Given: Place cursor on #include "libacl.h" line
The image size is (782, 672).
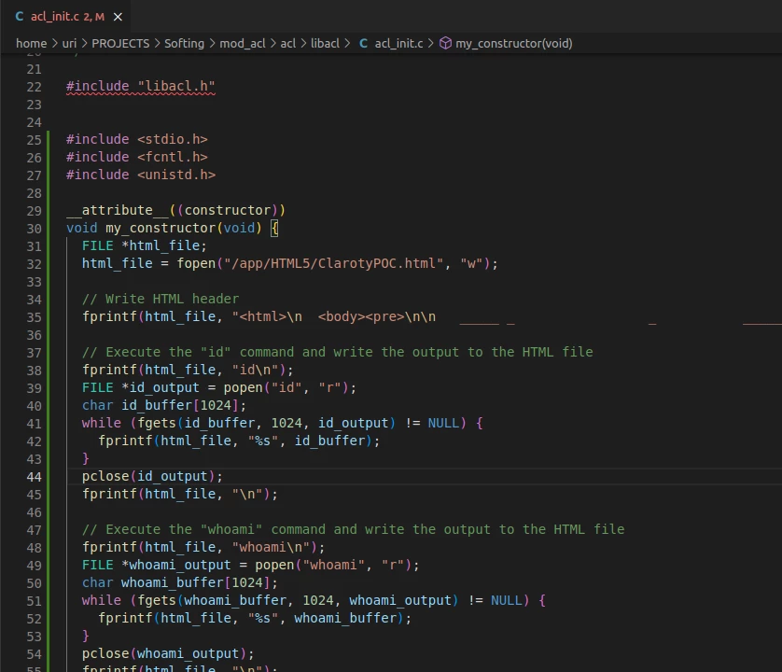Looking at the screenshot, I should tap(140, 87).
